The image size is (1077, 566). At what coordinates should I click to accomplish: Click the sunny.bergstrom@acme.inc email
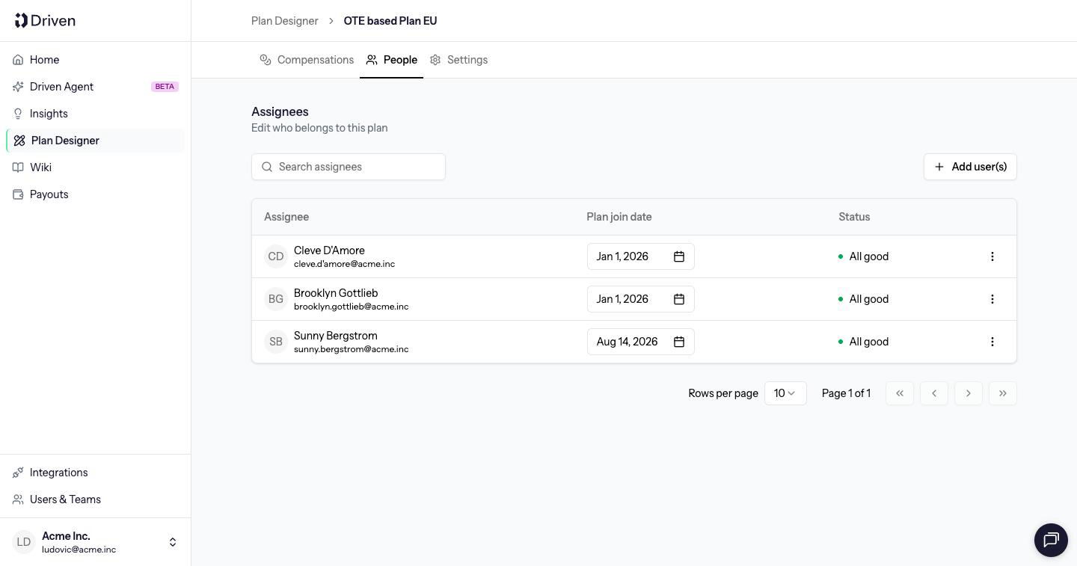352,349
